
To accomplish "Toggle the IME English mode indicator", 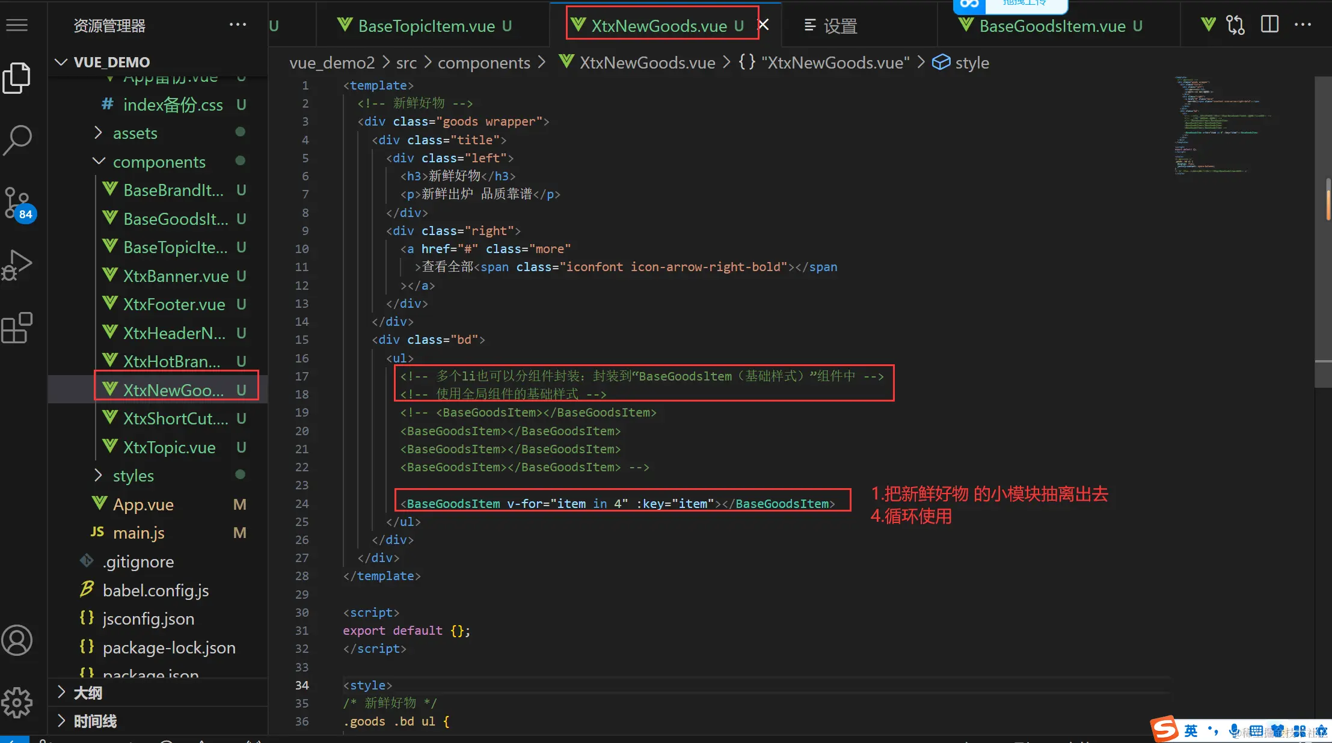I will click(1191, 731).
